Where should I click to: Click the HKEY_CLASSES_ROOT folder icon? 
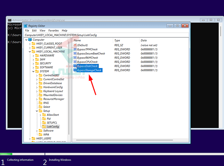tap(33, 44)
